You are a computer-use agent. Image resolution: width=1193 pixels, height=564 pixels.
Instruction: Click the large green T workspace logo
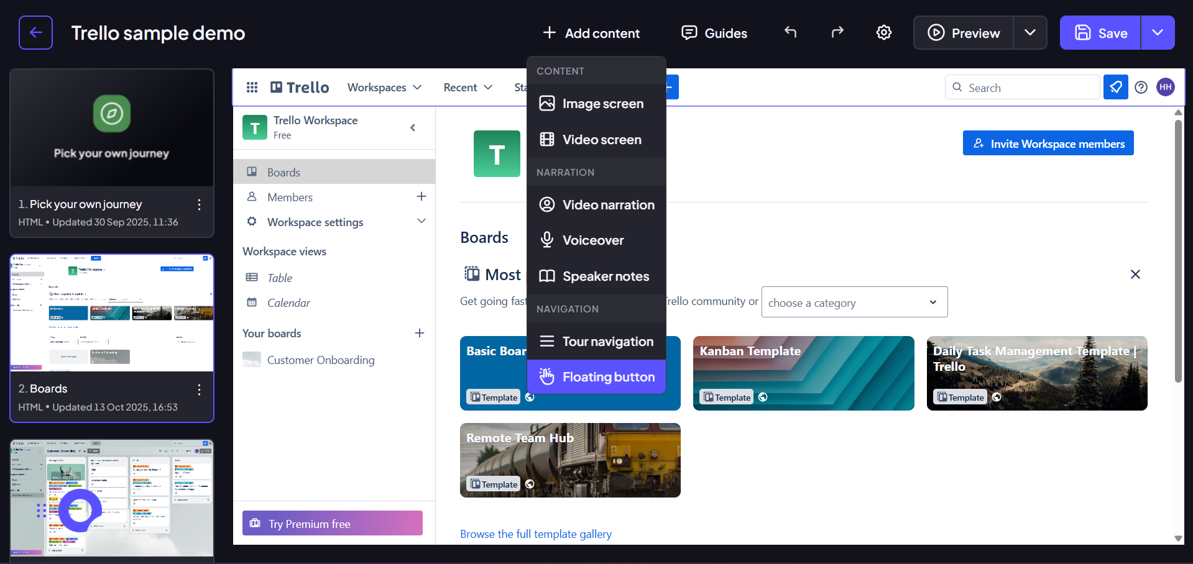pos(497,153)
